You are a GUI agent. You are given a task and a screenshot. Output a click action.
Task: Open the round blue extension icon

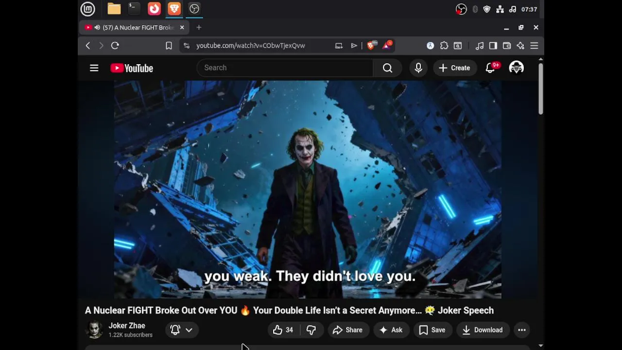pyautogui.click(x=431, y=46)
